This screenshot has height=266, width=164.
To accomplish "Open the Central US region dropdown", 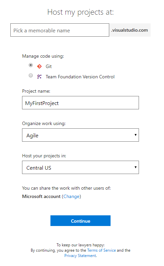I will [80, 167].
